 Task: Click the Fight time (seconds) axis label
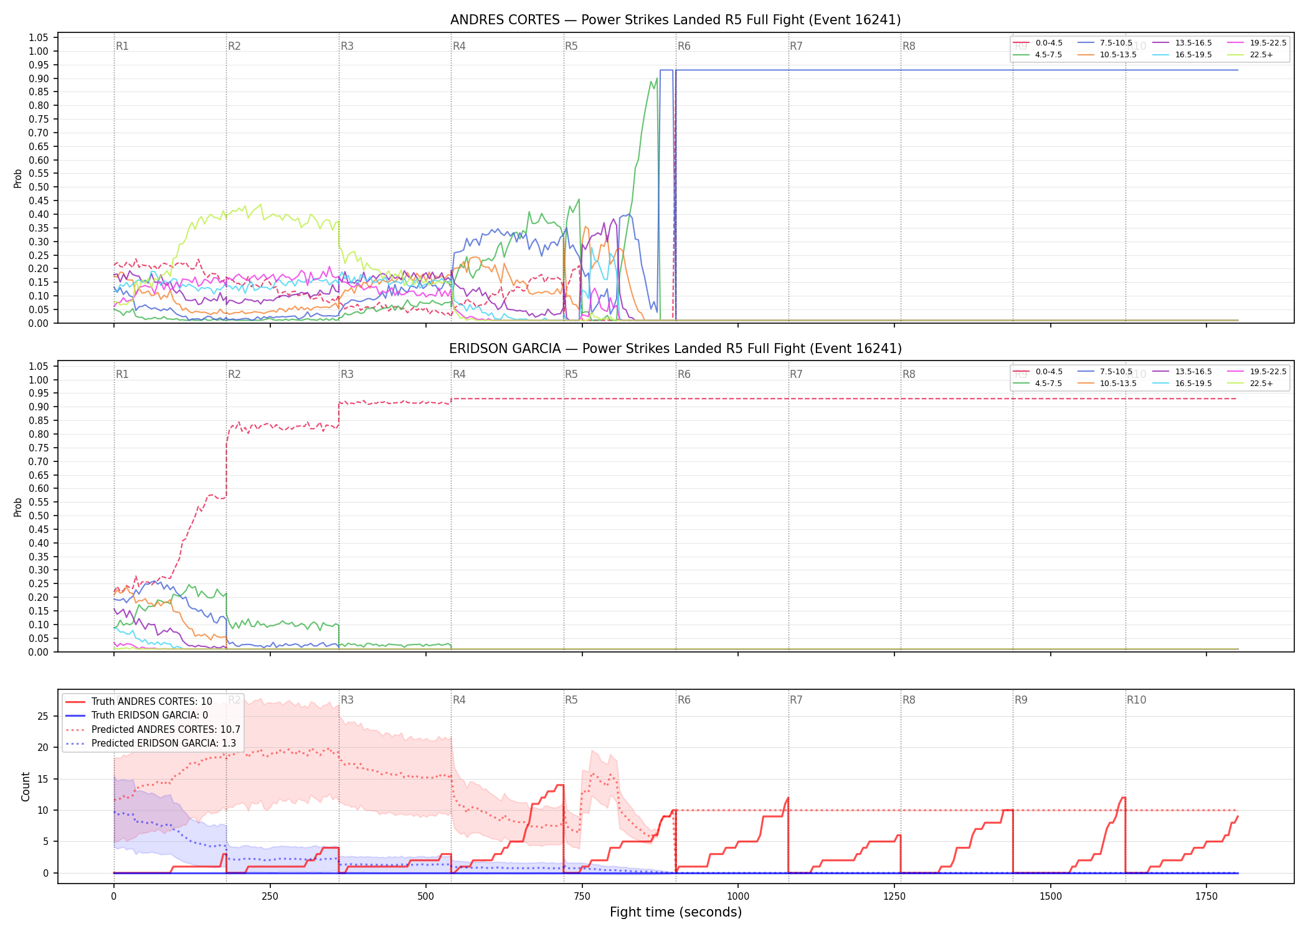pyautogui.click(x=676, y=912)
